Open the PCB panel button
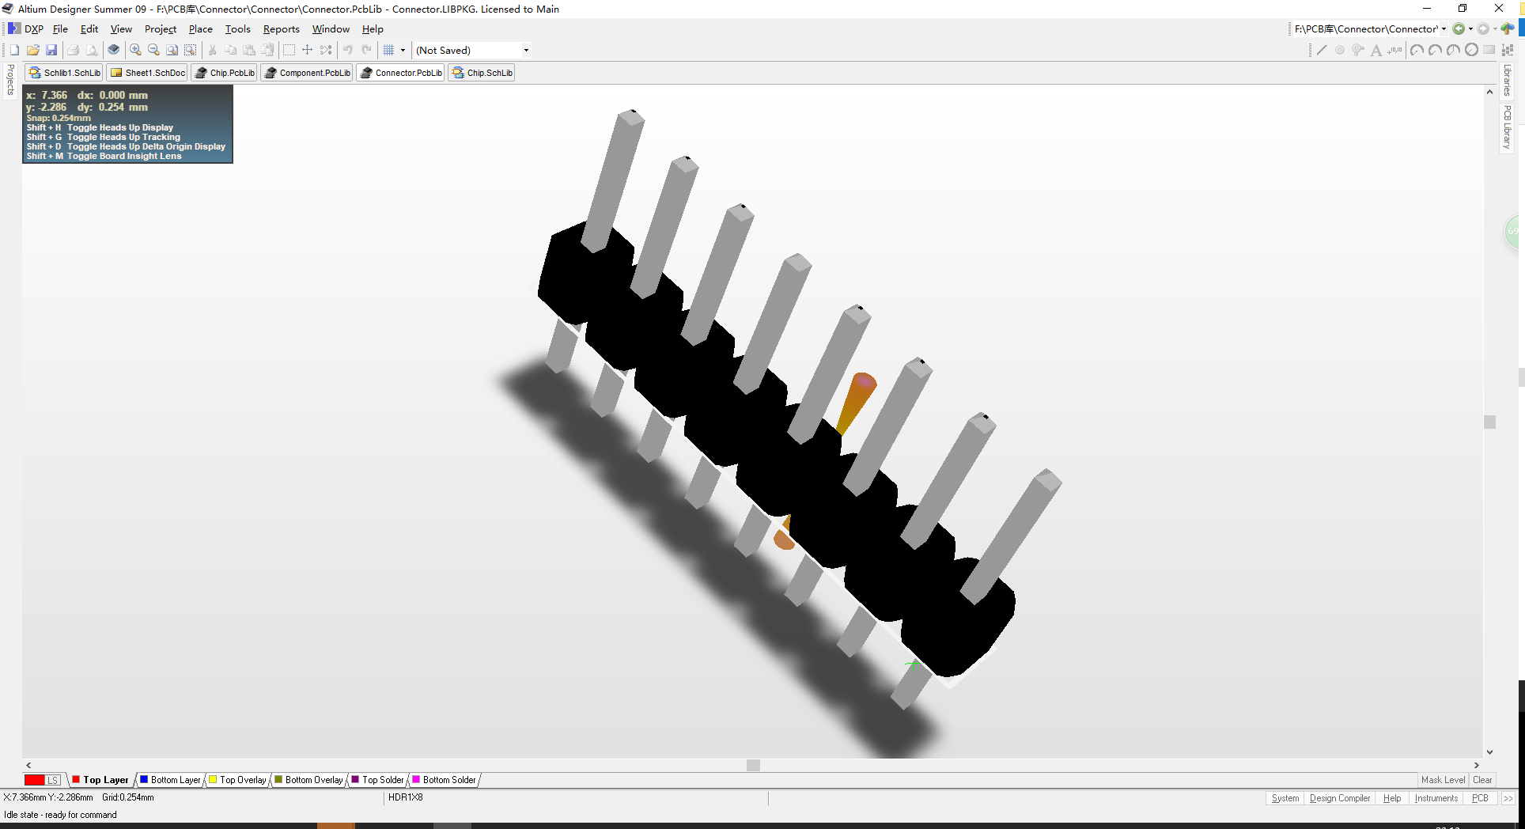Image resolution: width=1525 pixels, height=829 pixels. click(x=1480, y=798)
